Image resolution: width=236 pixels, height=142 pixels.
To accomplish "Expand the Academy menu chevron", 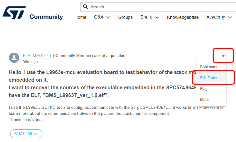I will click(230, 18).
